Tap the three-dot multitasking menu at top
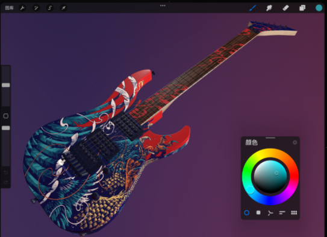This screenshot has height=237, width=327. coord(163,5)
